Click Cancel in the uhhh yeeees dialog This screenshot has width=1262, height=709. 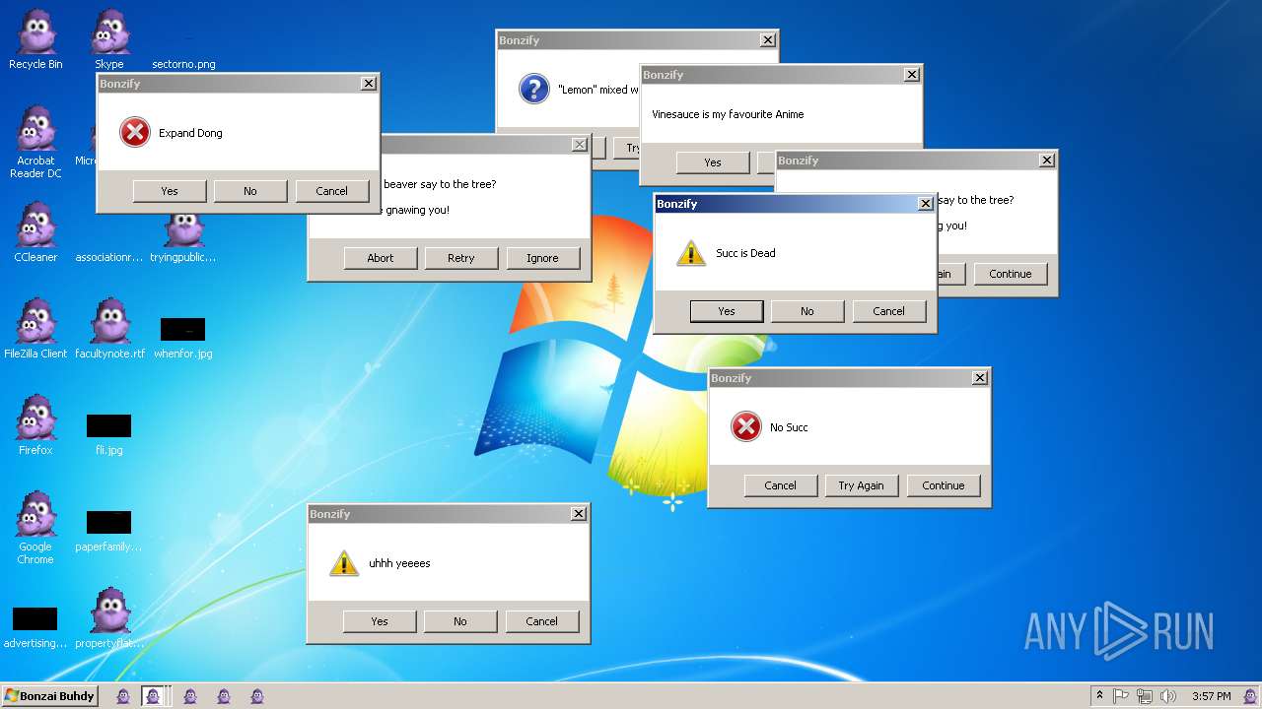pos(541,621)
